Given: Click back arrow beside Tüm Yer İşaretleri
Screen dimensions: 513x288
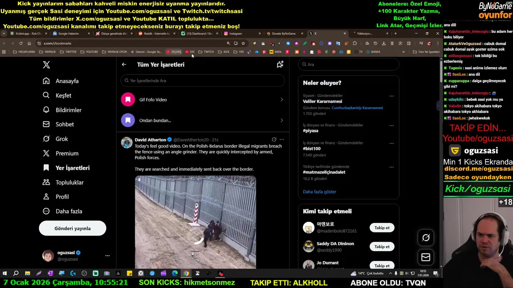Looking at the screenshot, I should tap(124, 64).
